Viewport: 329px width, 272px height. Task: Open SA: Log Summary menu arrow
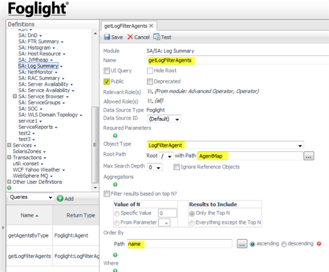[x=61, y=67]
